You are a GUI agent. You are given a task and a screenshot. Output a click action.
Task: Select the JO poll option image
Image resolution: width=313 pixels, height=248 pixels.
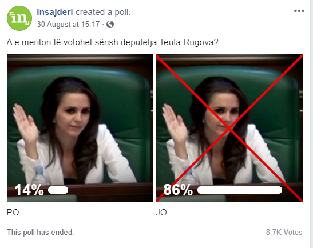[229, 128]
